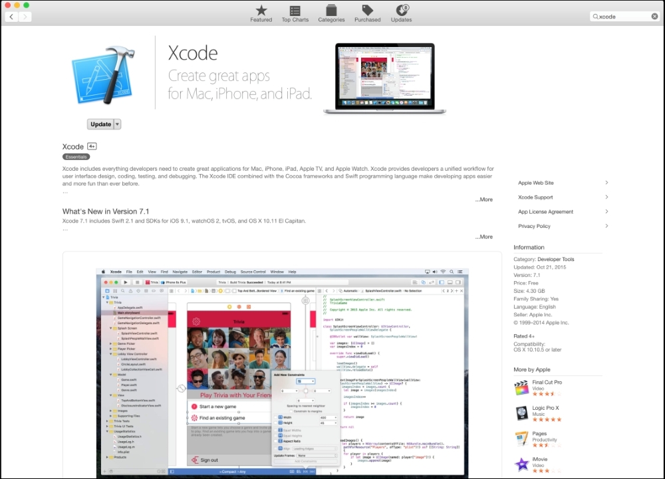Open the Featured tab star icon
The width and height of the screenshot is (665, 479).
tap(261, 10)
